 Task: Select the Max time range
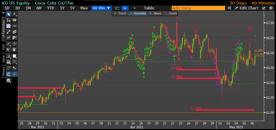click(x=84, y=8)
